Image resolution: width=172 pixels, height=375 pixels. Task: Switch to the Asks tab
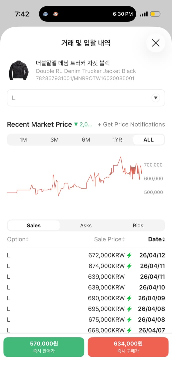[x=86, y=225]
